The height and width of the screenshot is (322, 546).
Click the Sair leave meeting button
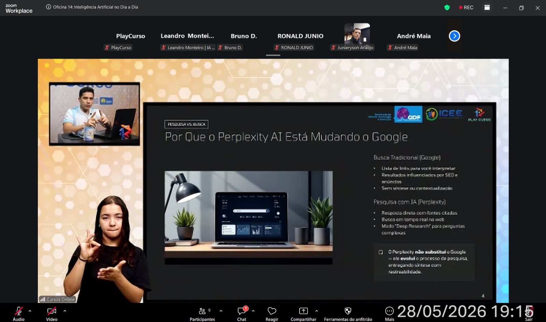529,313
